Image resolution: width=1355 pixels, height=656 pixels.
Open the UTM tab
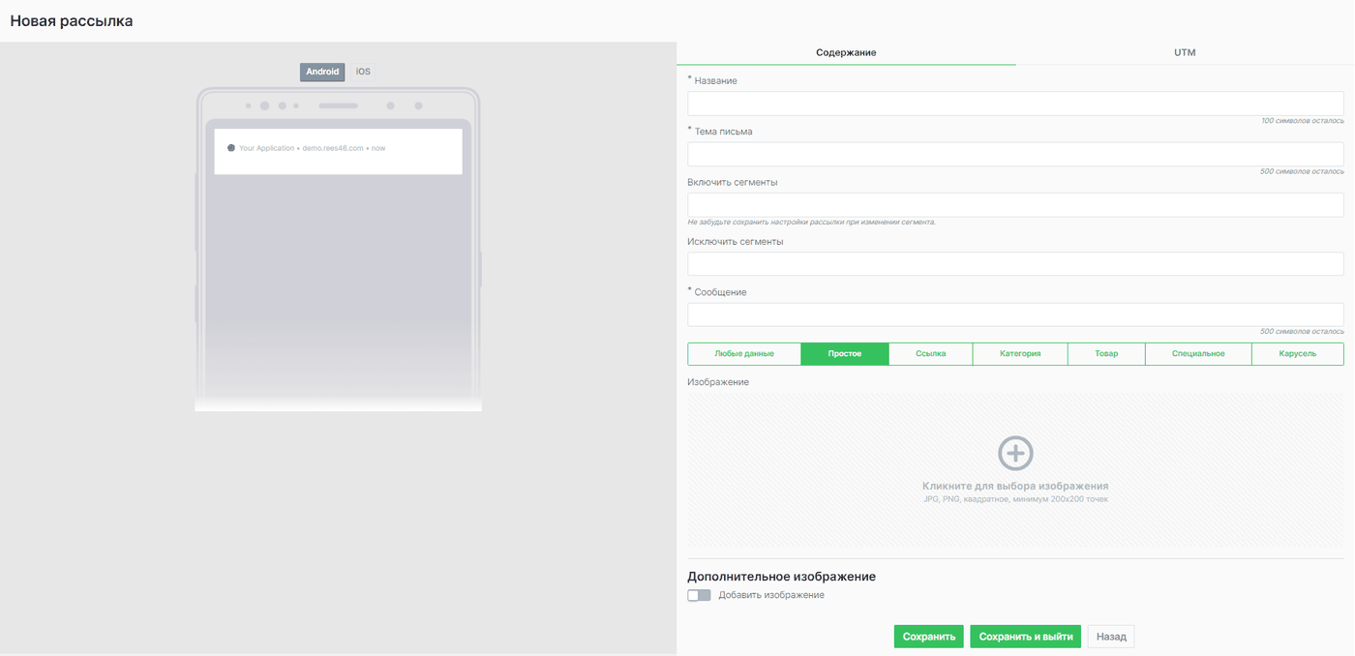(1185, 52)
